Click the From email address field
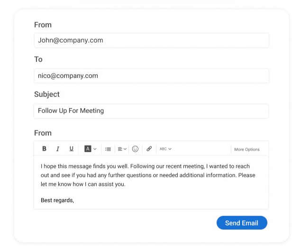This screenshot has width=301, height=249. coord(151,40)
